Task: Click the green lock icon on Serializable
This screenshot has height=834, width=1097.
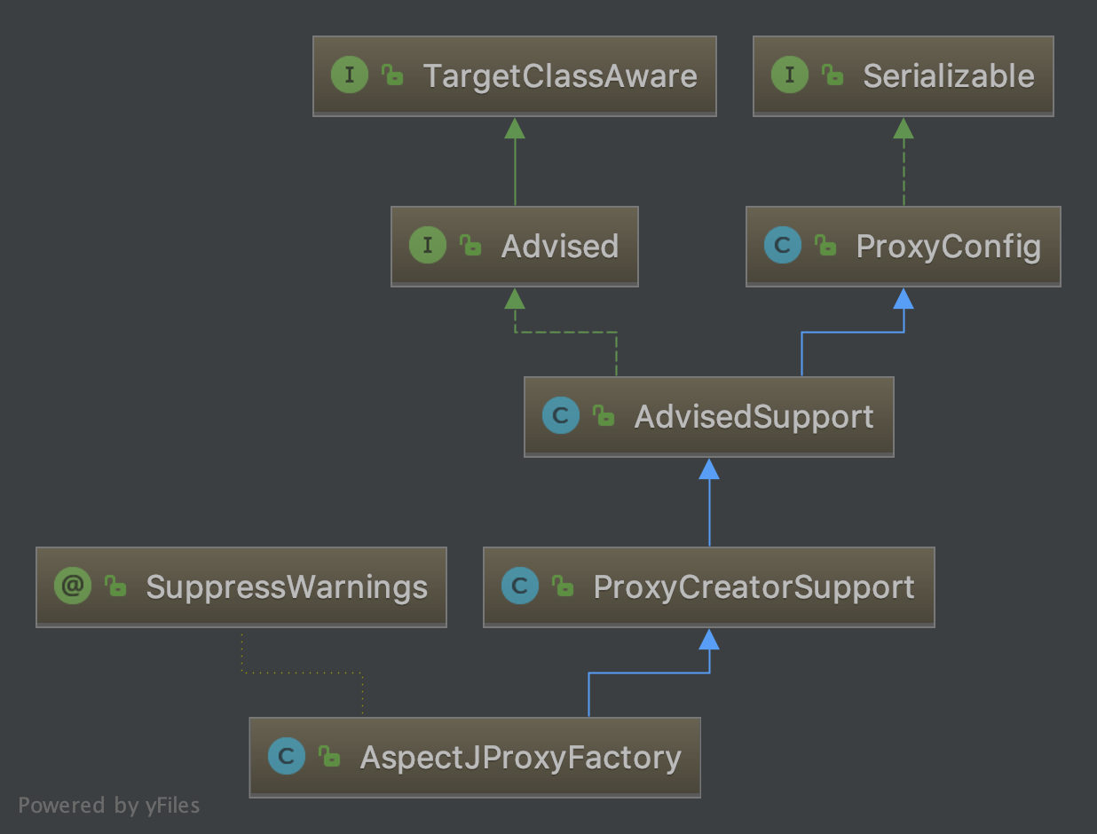Action: (x=833, y=75)
